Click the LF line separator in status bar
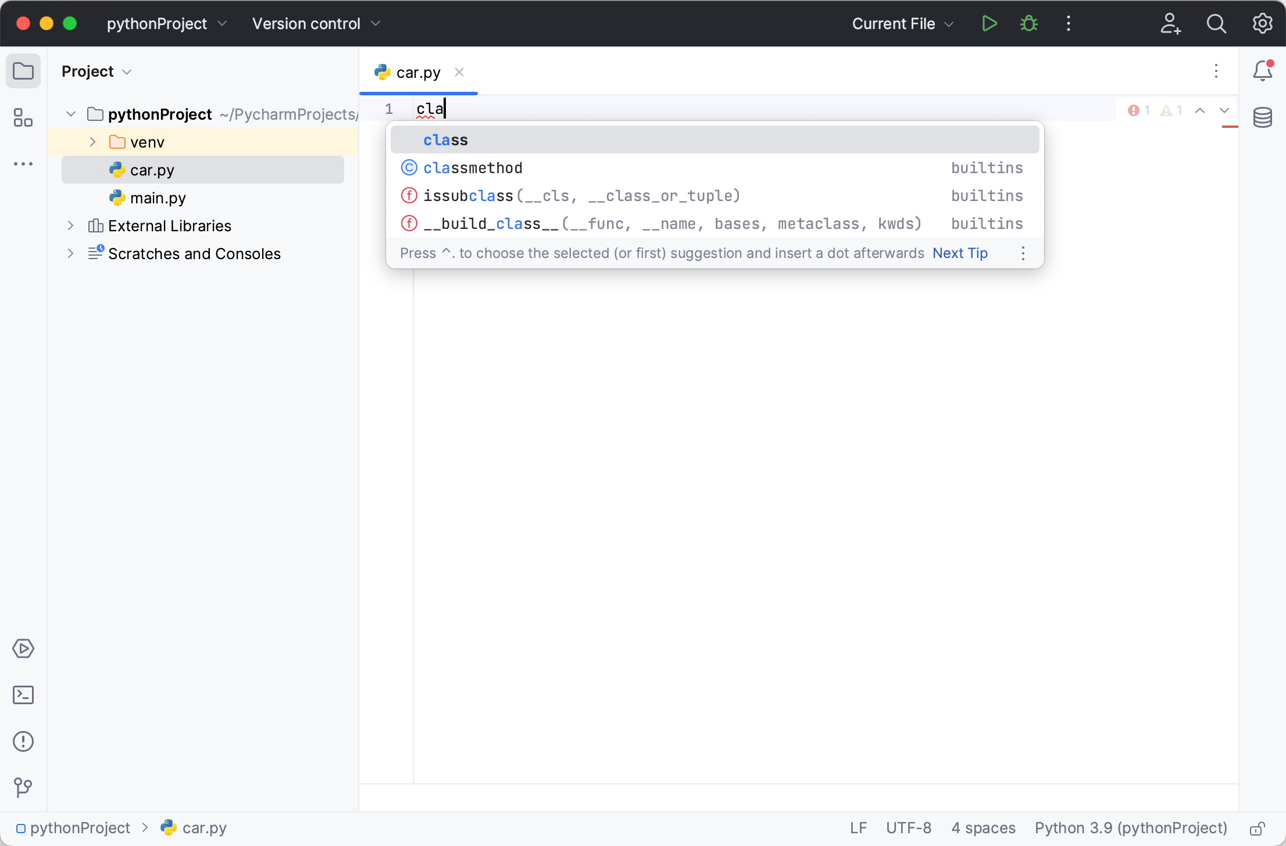1286x846 pixels. [x=858, y=828]
